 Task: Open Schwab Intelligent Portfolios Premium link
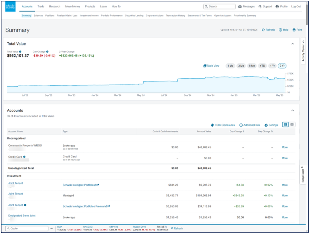[x=86, y=207]
